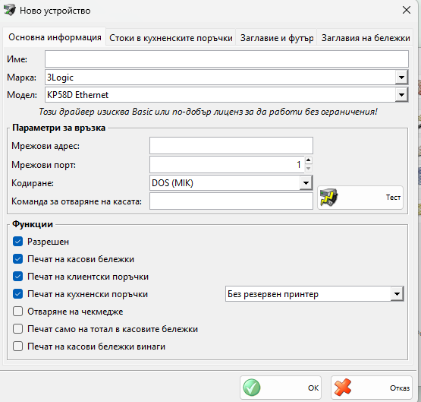Image resolution: width=421 pixels, height=402 pixels.
Task: Click the red X cancel icon
Action: point(343,388)
